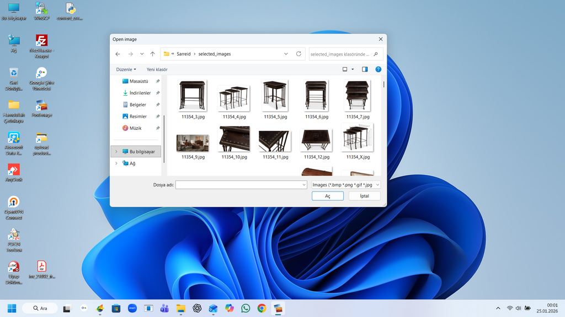Go up one folder level
Viewport: 565px width, 317px height.
coord(152,54)
